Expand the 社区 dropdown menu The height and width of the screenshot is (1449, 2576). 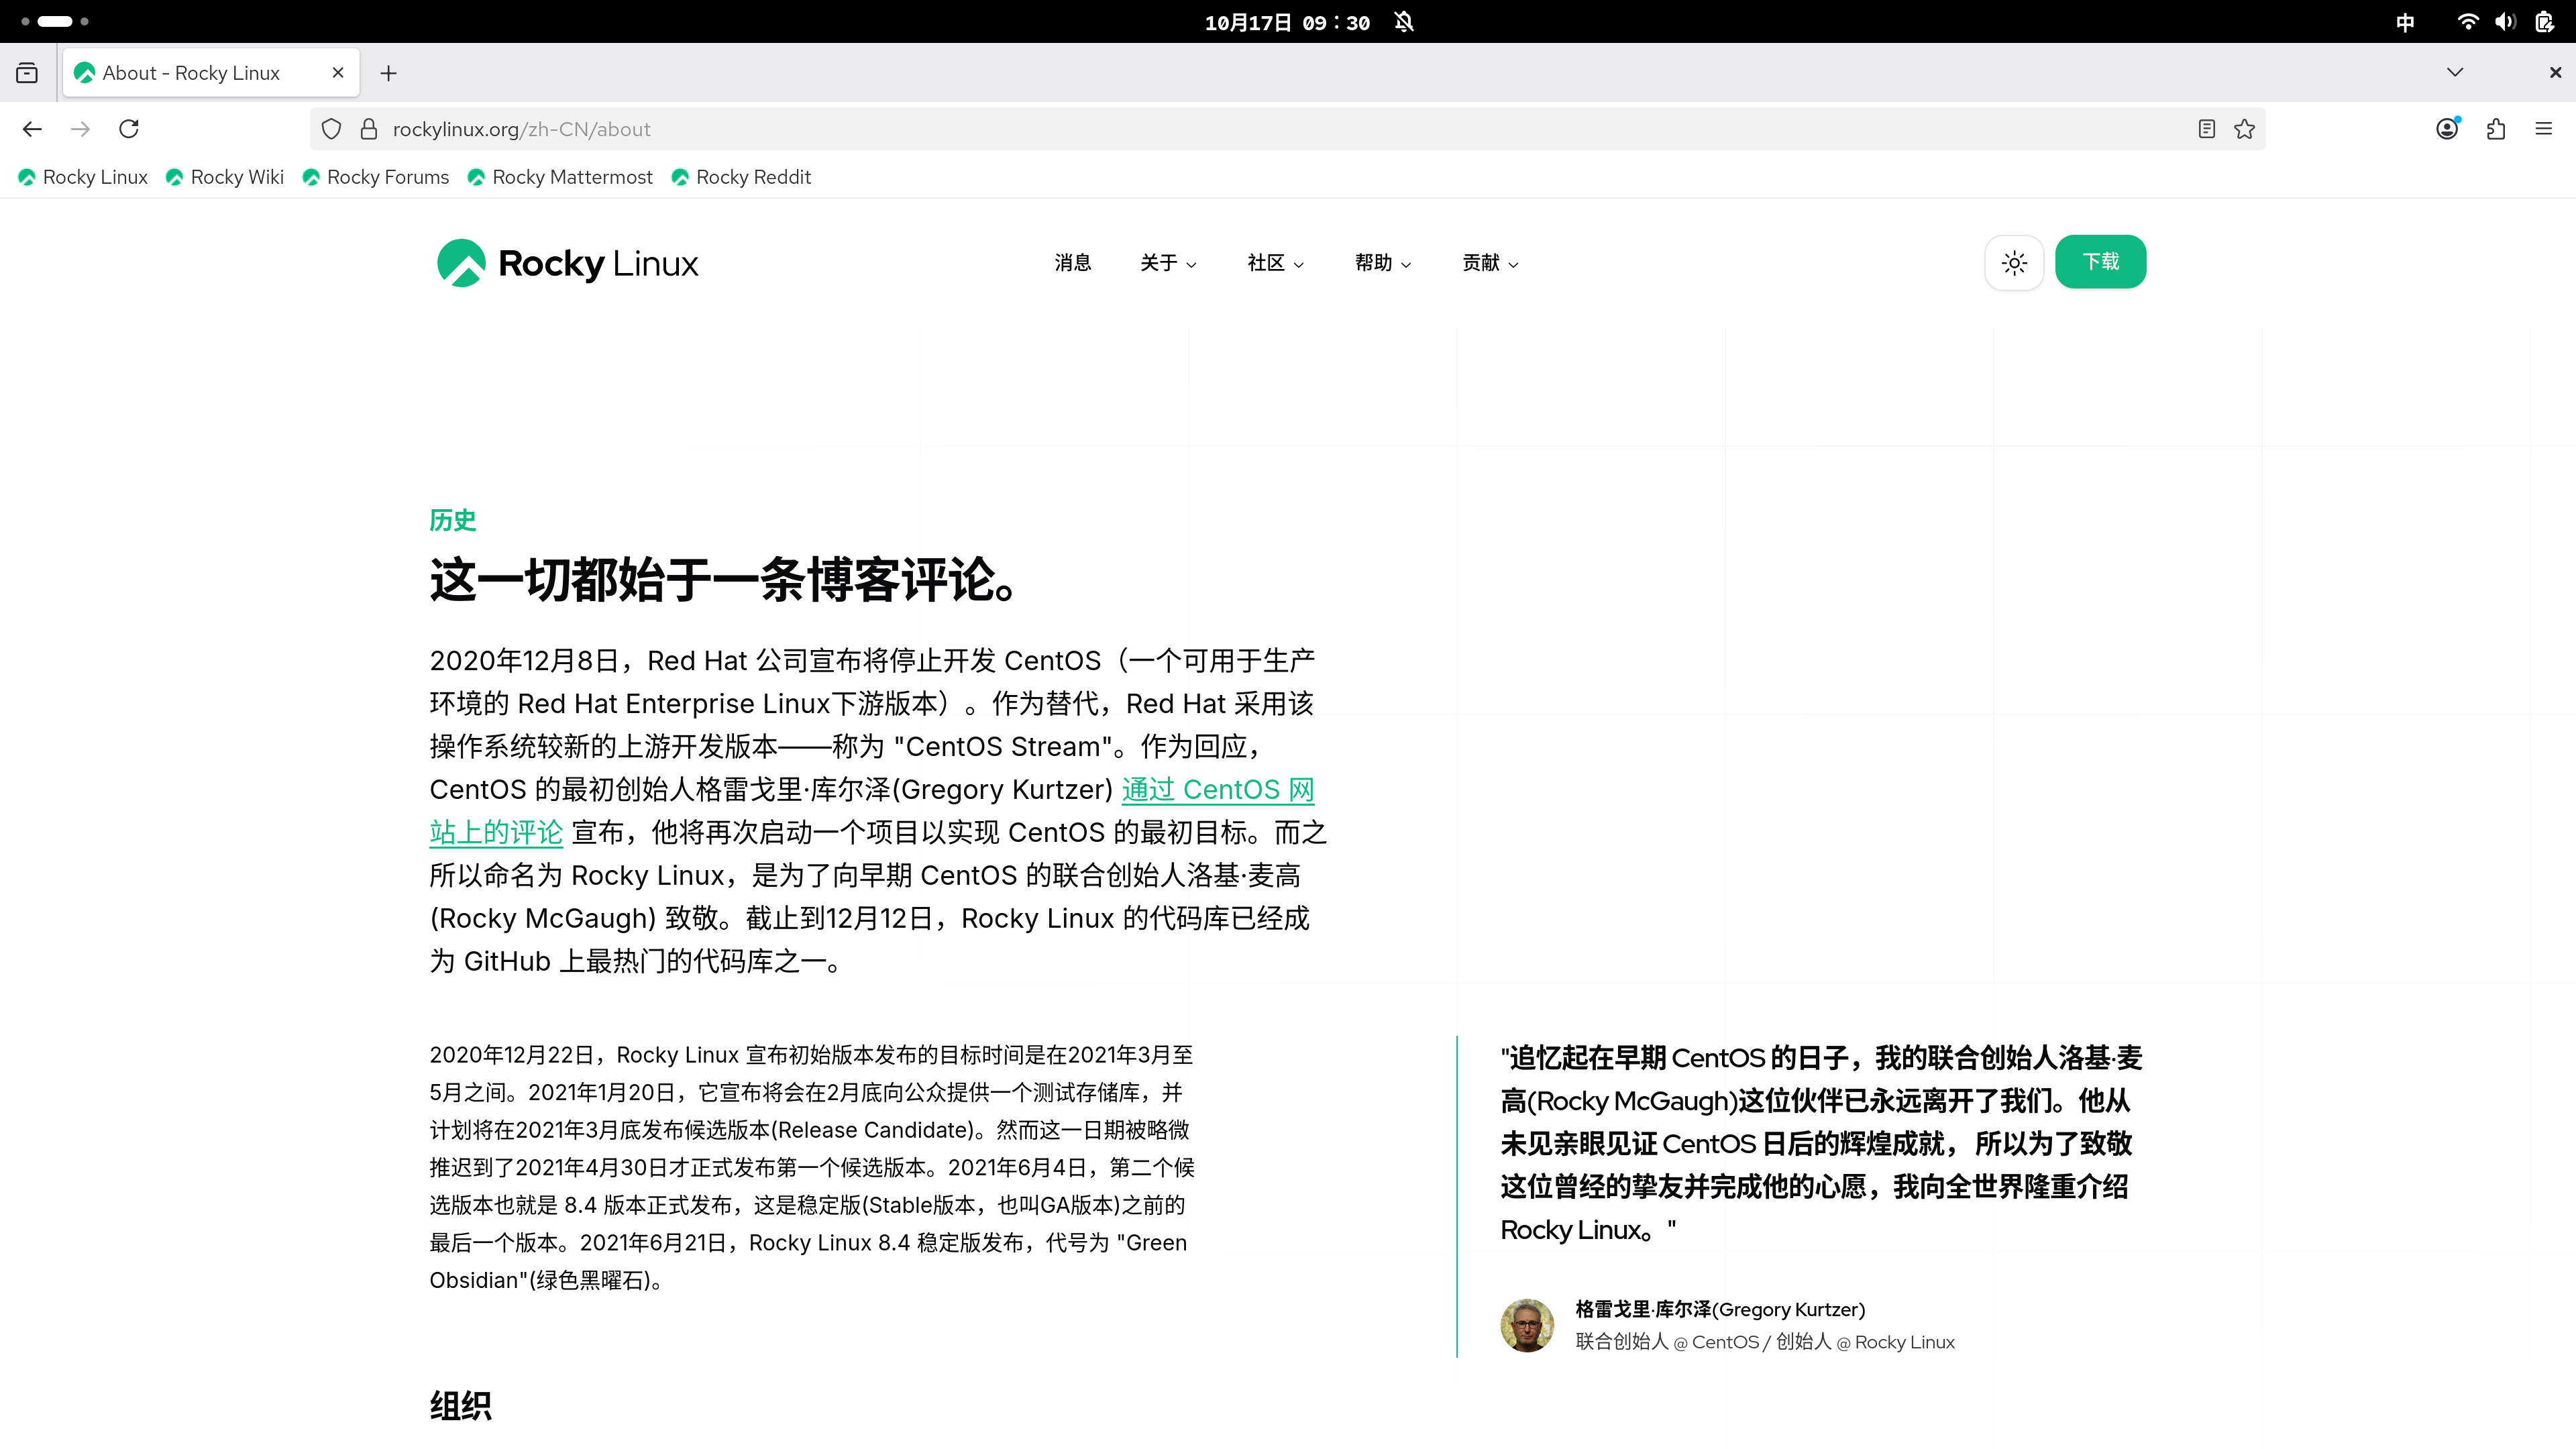point(1275,263)
